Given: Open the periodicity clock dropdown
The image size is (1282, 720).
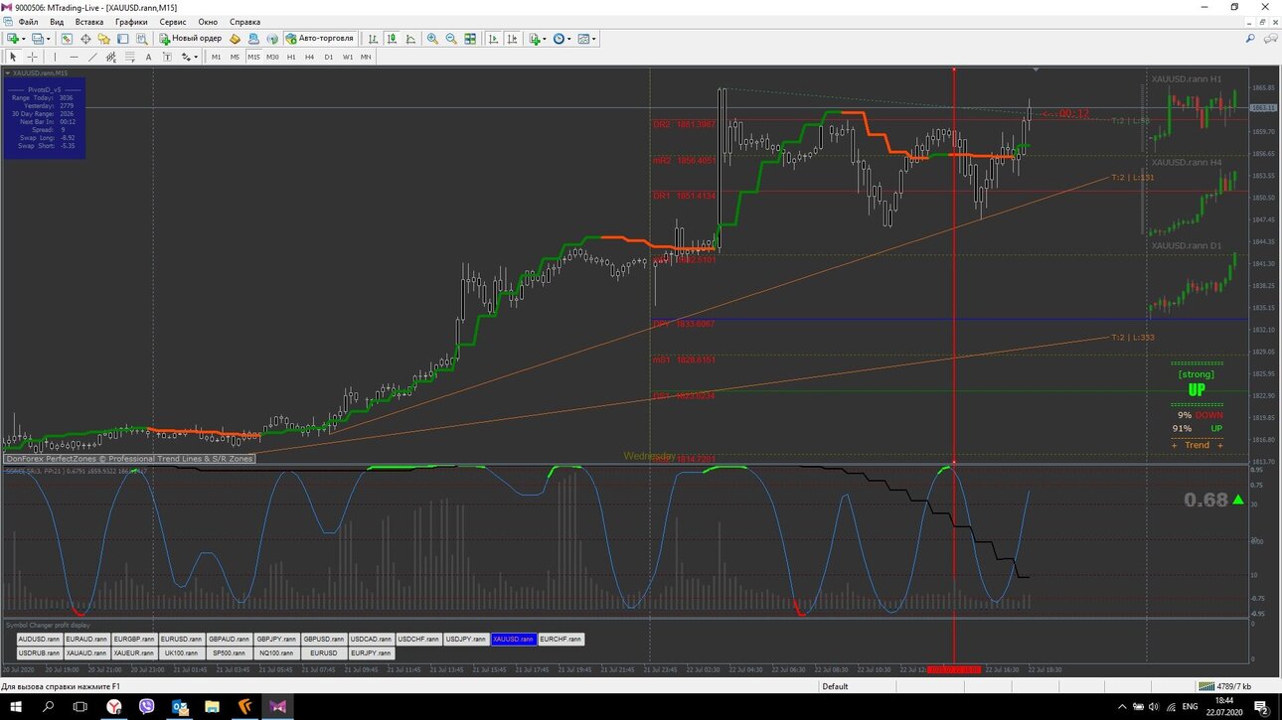Looking at the screenshot, I should point(563,39).
